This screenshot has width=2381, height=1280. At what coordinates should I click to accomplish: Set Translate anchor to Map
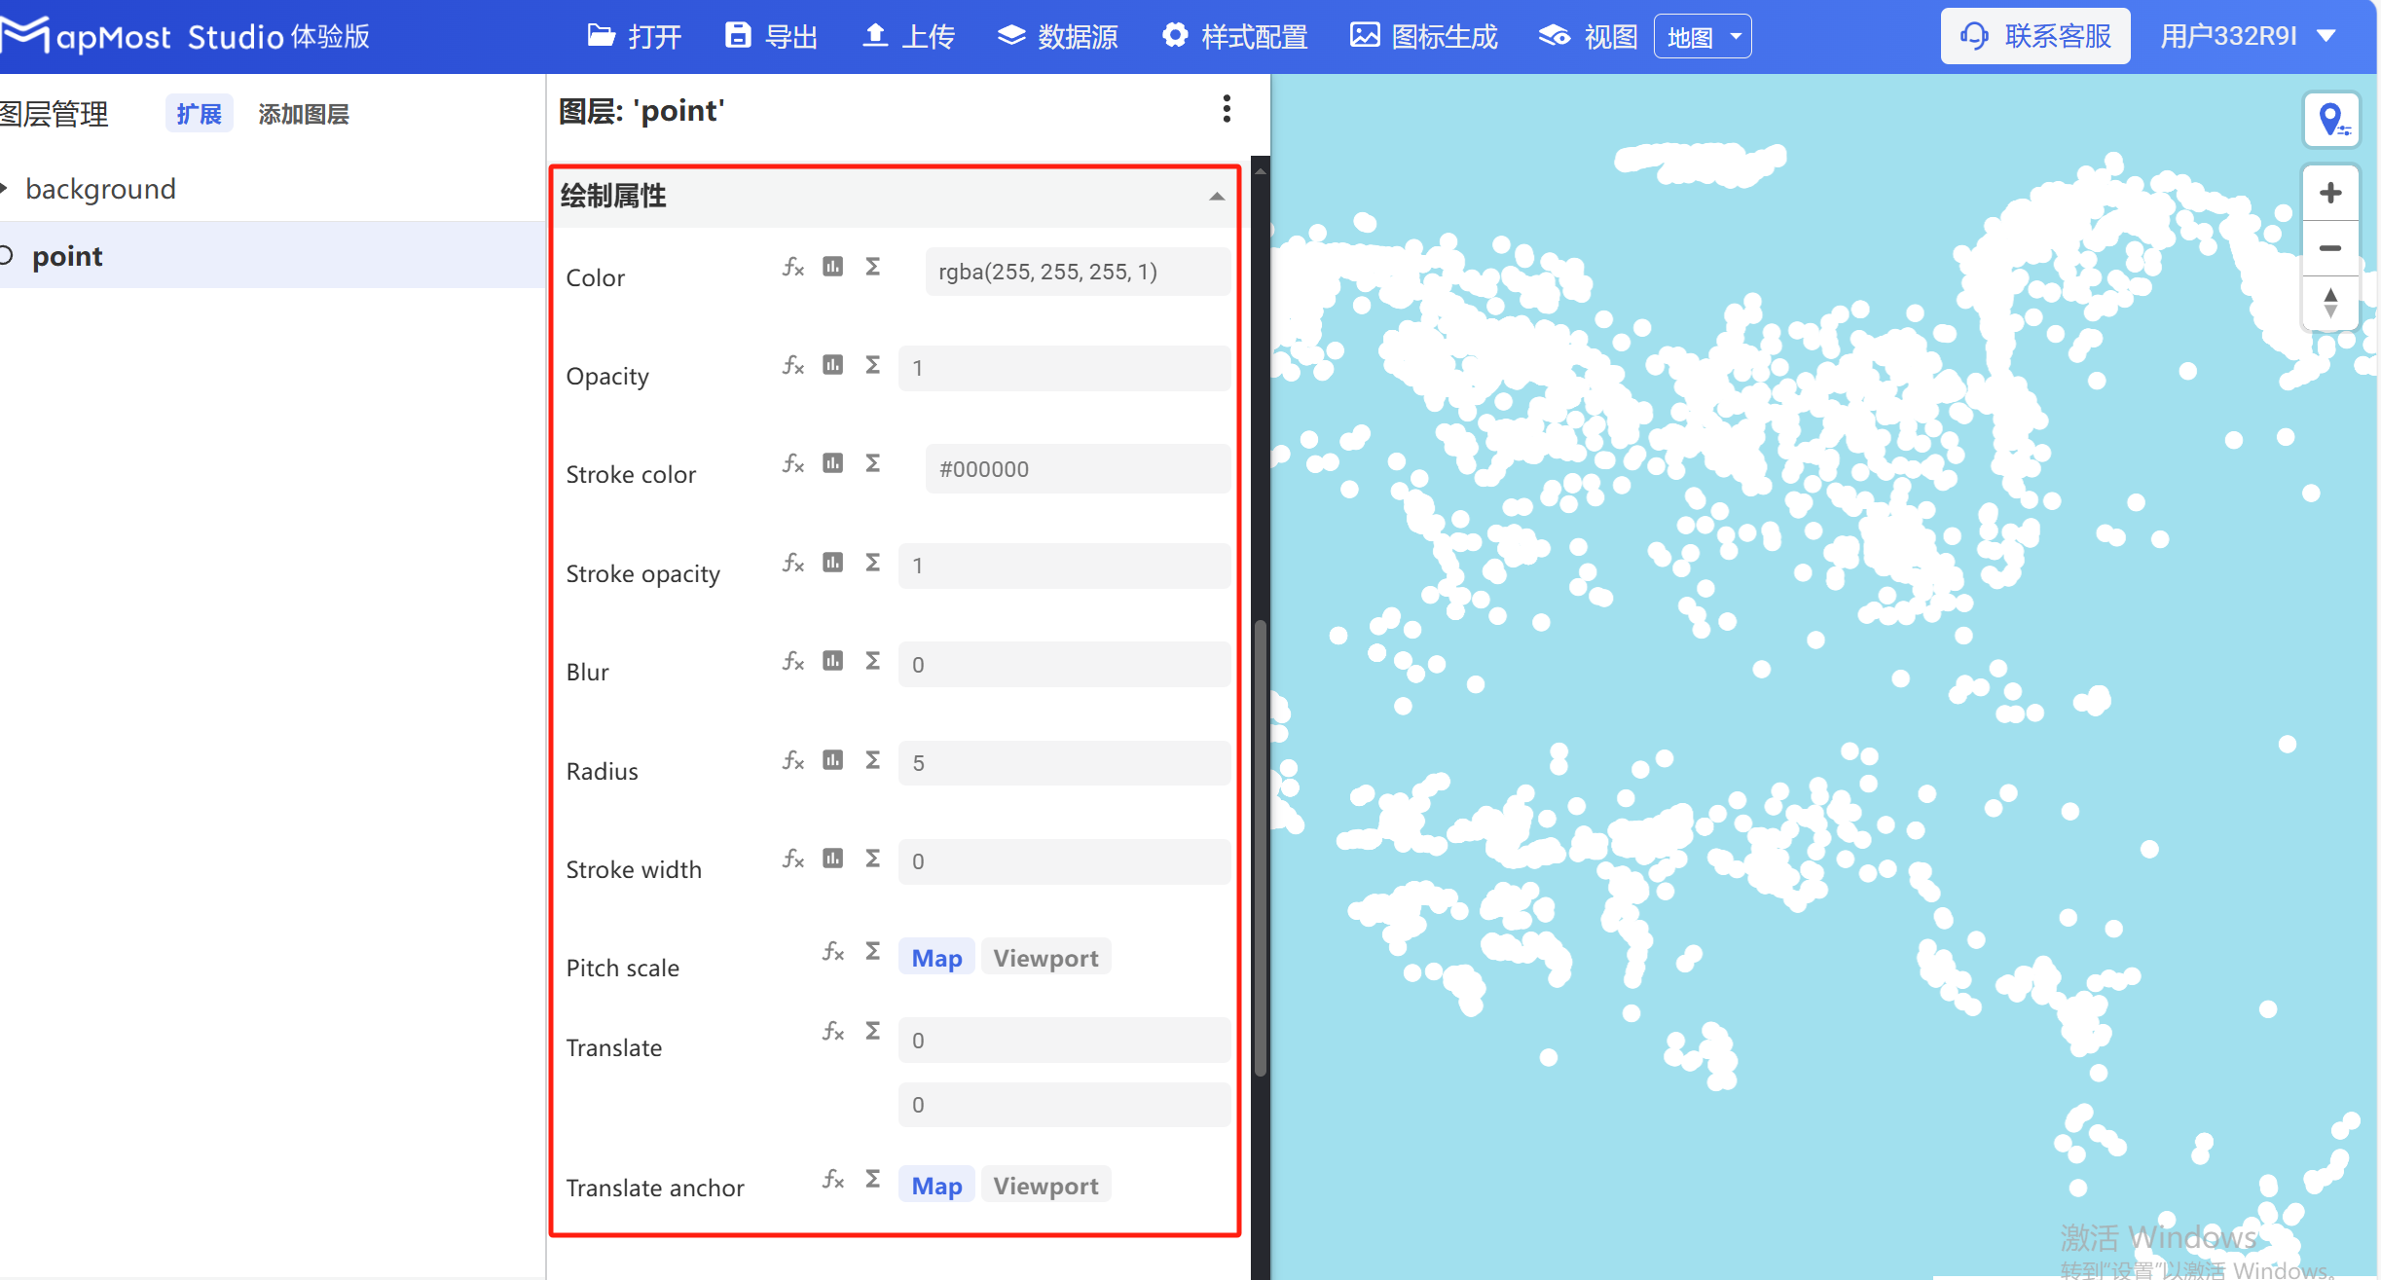[935, 1186]
